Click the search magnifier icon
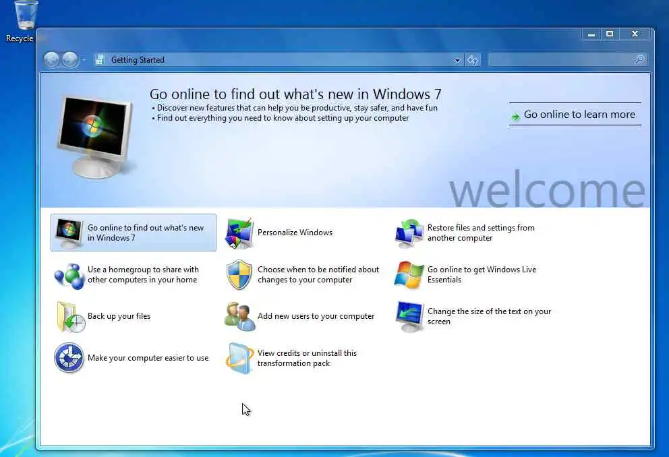The height and width of the screenshot is (457, 669). [639, 60]
